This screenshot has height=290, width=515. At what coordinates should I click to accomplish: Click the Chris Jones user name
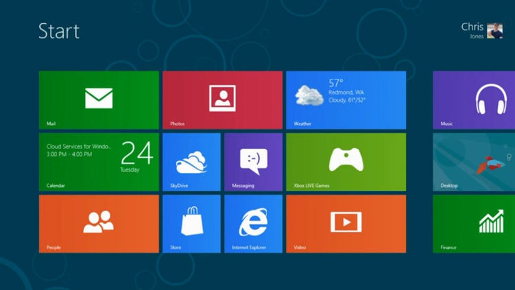click(472, 27)
